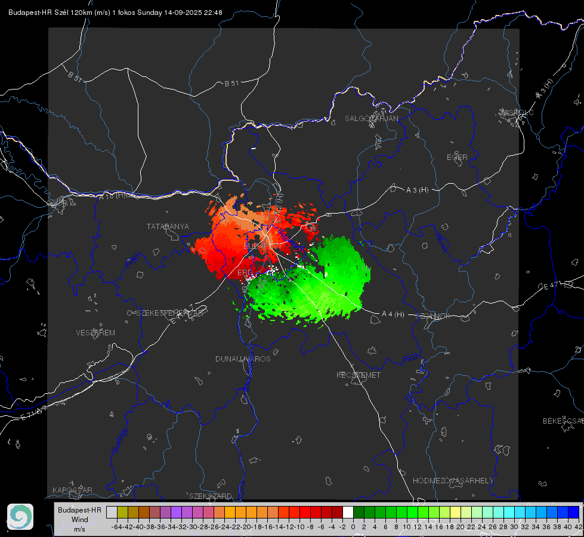Click the blue Somogy county label
The height and width of the screenshot is (537, 584).
119,440
